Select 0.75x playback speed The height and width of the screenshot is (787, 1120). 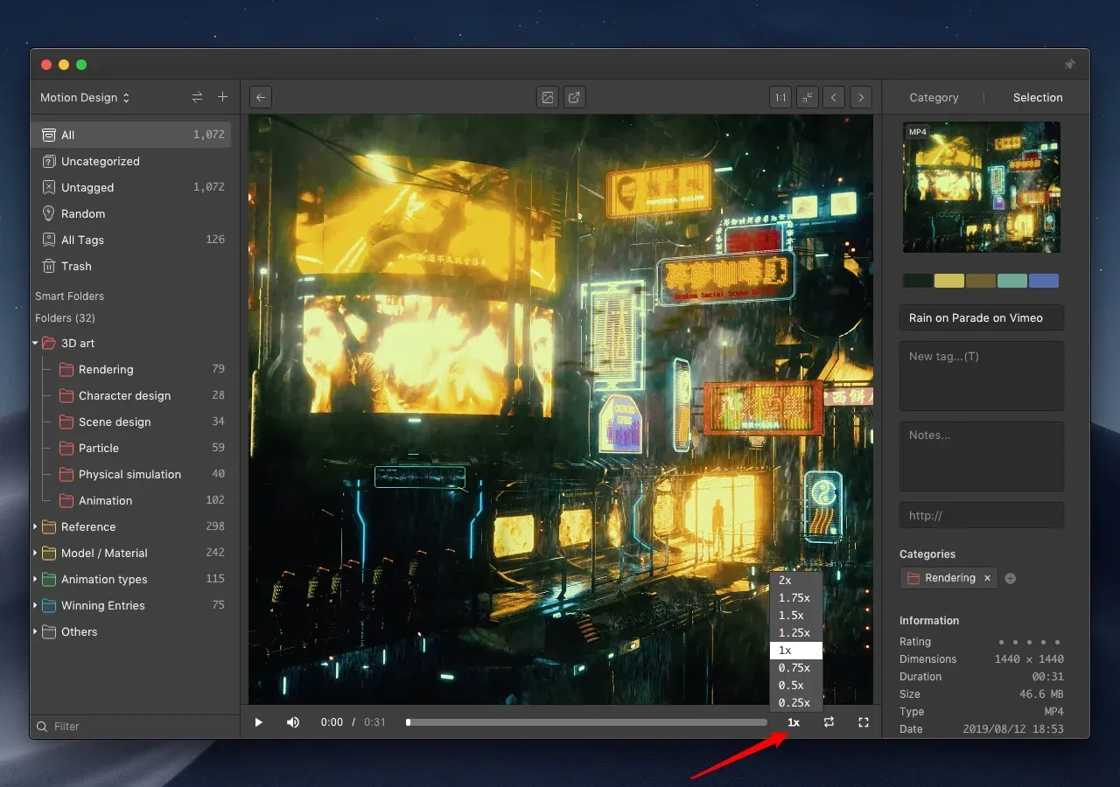coord(795,668)
